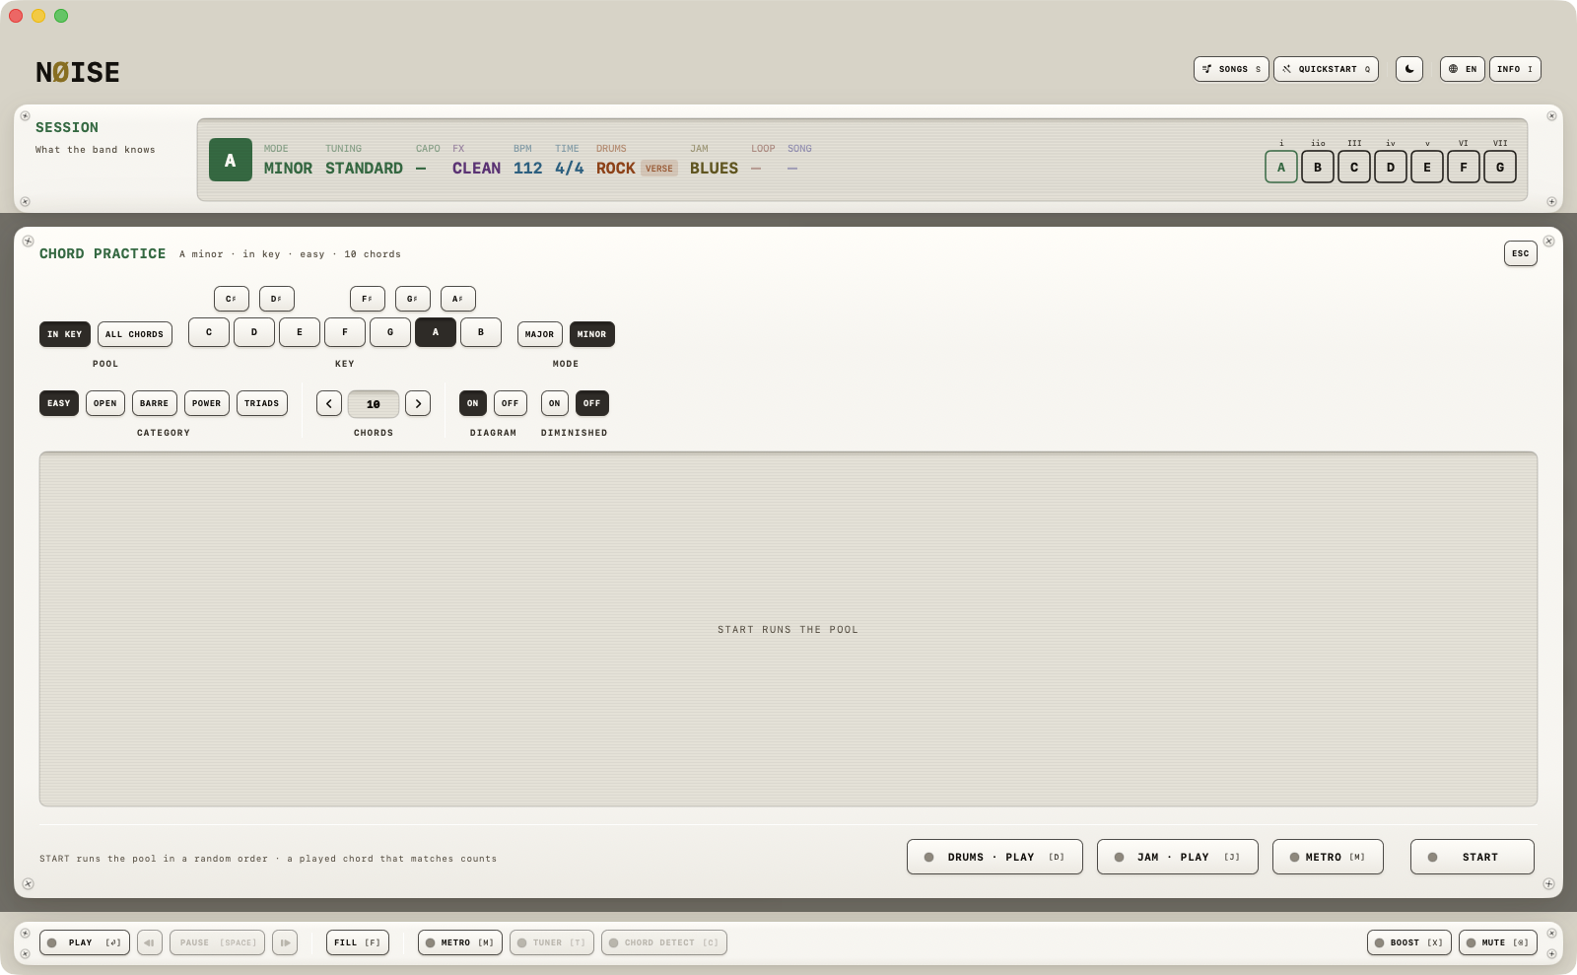1577x975 pixels.
Task: Select the III degree chord C
Action: pyautogui.click(x=1354, y=167)
